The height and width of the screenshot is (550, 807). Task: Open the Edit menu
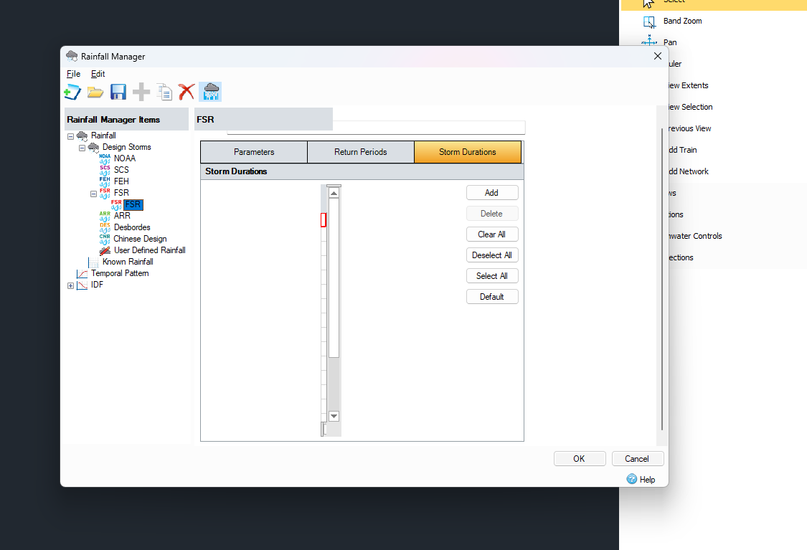tap(98, 74)
